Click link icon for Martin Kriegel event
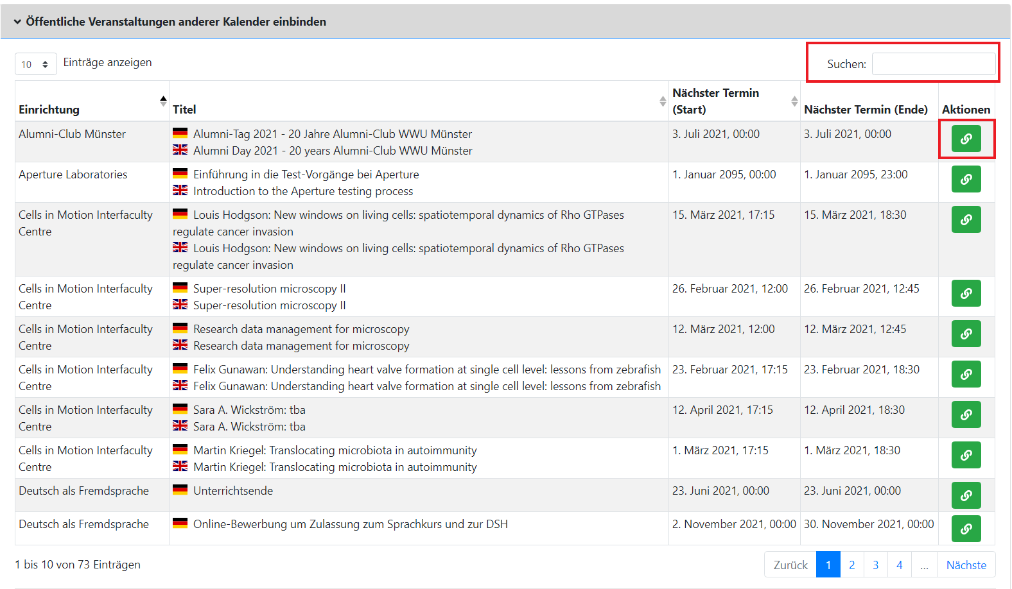 966,455
